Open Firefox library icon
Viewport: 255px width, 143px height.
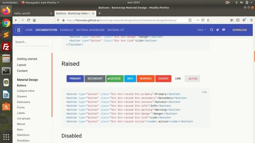click(x=232, y=20)
